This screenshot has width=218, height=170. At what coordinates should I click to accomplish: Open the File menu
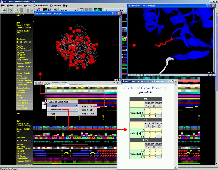click(x=3, y=5)
